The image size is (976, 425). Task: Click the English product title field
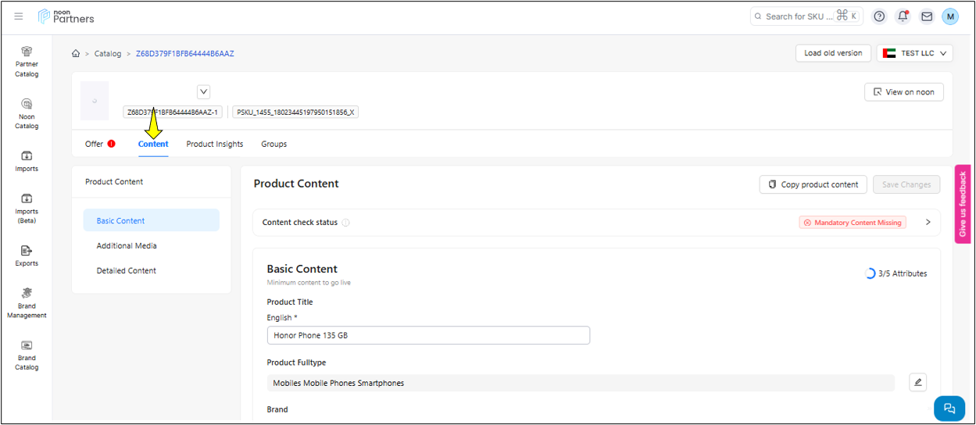point(427,335)
